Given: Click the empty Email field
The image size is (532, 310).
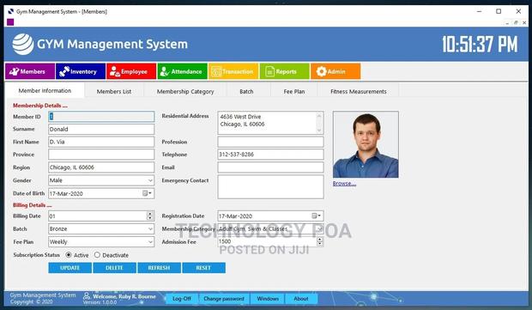Looking at the screenshot, I should [270, 167].
